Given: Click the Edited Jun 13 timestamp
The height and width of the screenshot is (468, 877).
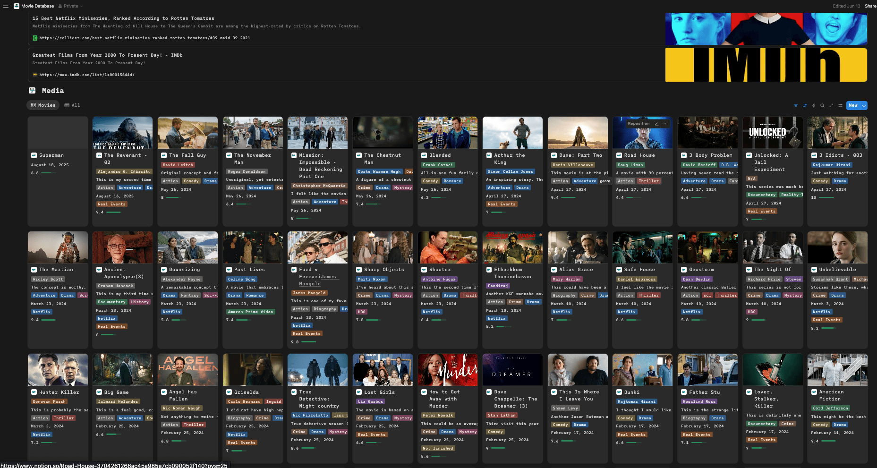Looking at the screenshot, I should 846,6.
